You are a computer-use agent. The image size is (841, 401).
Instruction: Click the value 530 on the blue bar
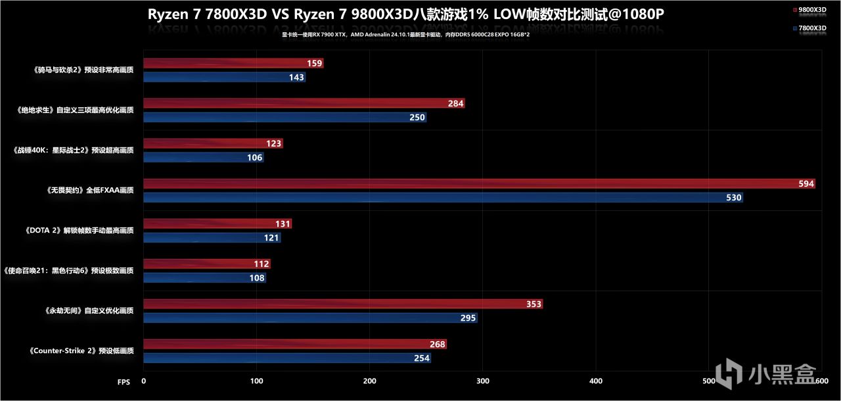[x=734, y=198]
